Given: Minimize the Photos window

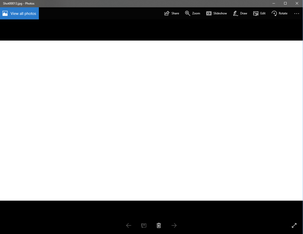Looking at the screenshot, I should click(x=274, y=3).
